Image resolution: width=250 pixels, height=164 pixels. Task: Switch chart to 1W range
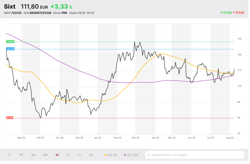click(21, 155)
